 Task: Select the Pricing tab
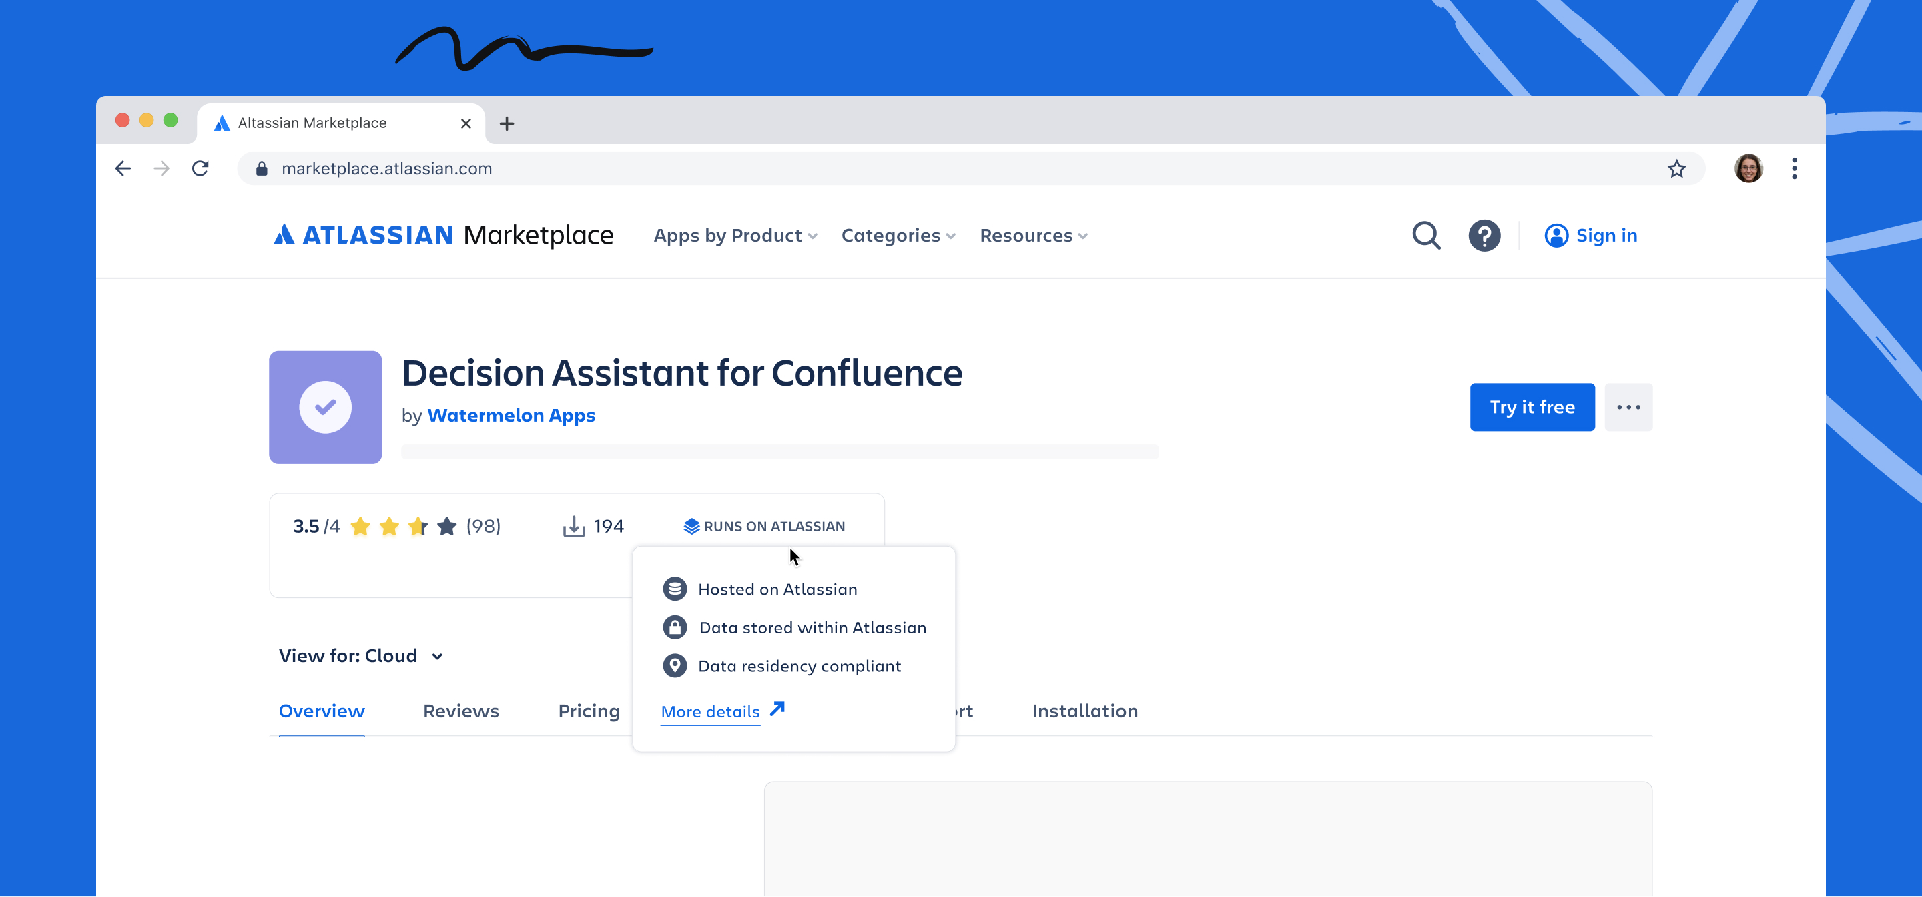(x=589, y=711)
